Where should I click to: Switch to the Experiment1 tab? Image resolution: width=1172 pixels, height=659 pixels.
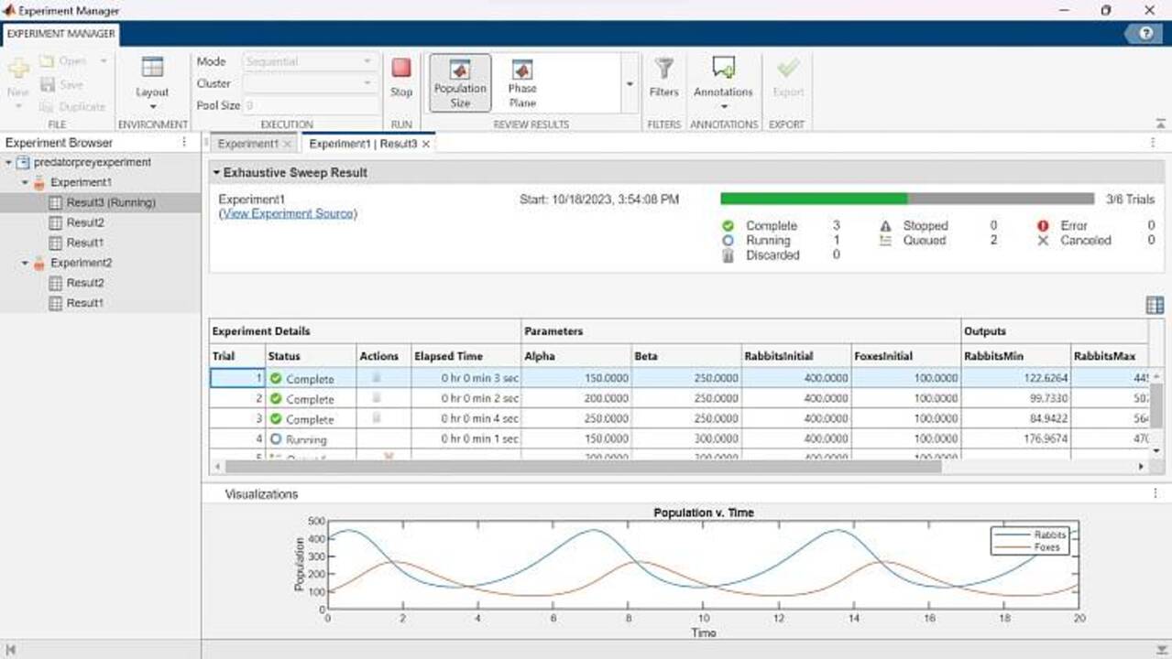click(247, 144)
